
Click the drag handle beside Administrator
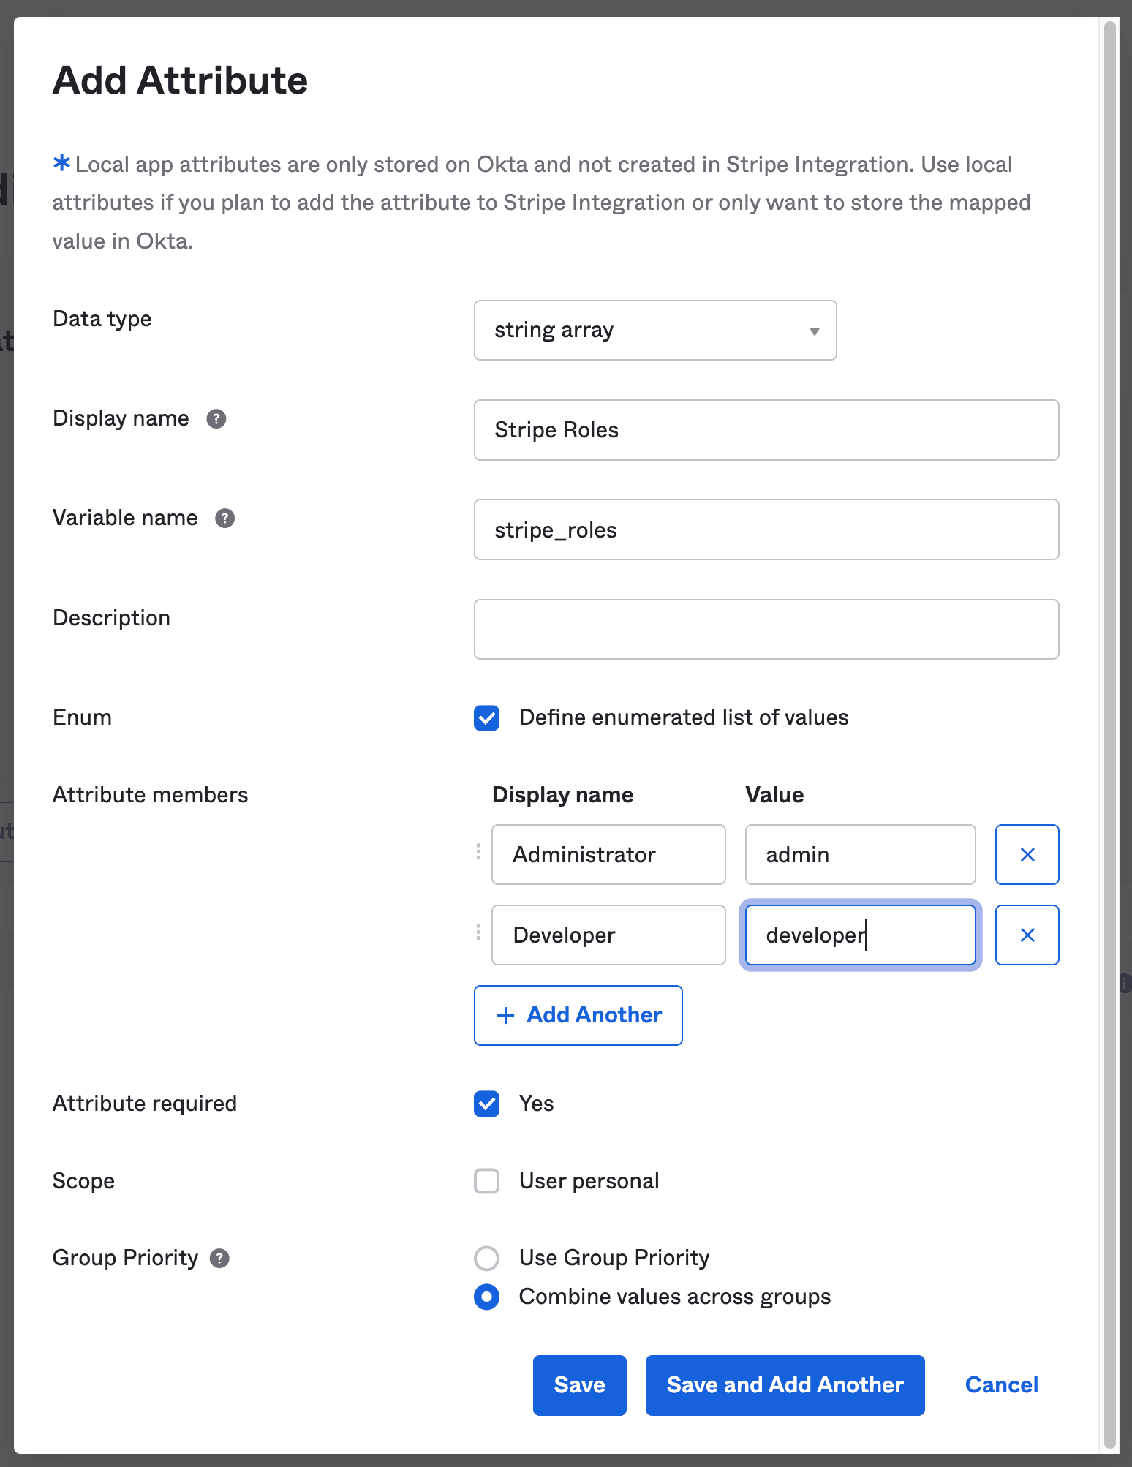[478, 851]
